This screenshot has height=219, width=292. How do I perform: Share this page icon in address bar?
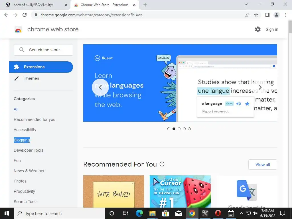(247, 15)
